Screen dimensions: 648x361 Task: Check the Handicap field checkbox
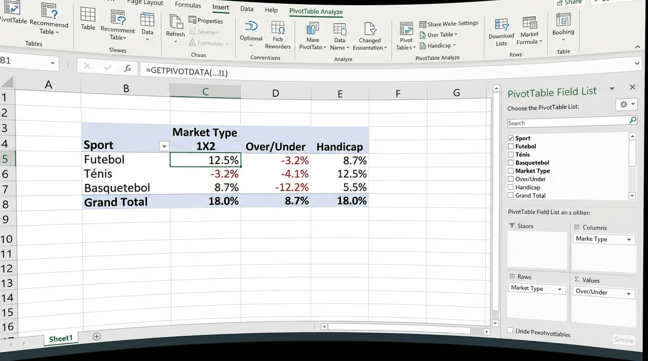coord(511,187)
